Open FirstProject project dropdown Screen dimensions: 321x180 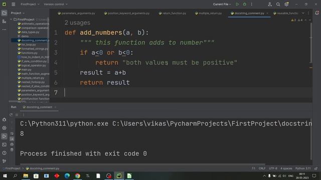click(x=30, y=4)
